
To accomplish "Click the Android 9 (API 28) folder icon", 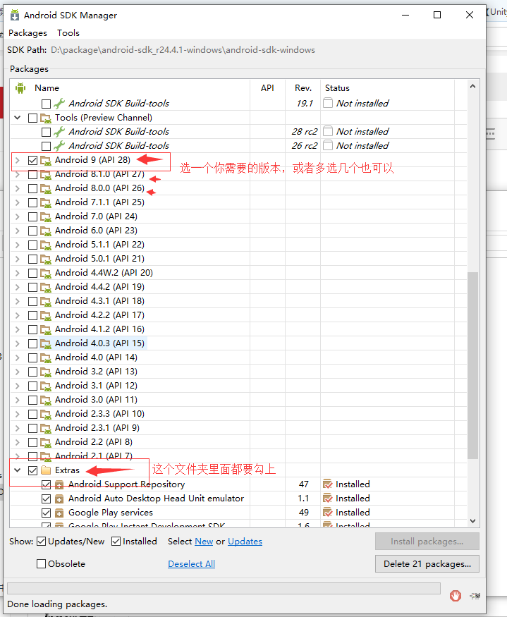I will [x=46, y=160].
